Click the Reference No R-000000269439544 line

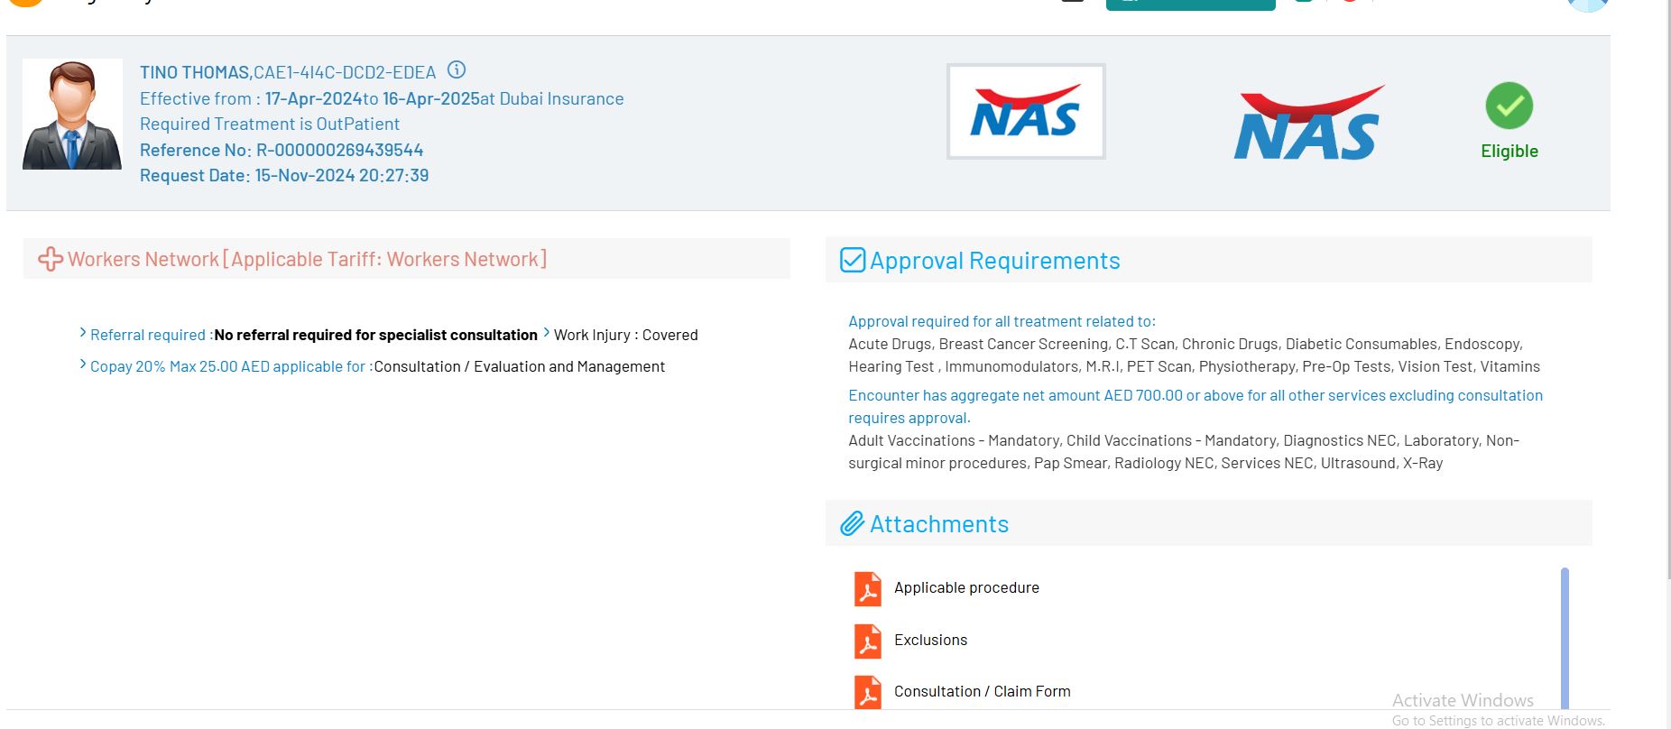(x=282, y=150)
